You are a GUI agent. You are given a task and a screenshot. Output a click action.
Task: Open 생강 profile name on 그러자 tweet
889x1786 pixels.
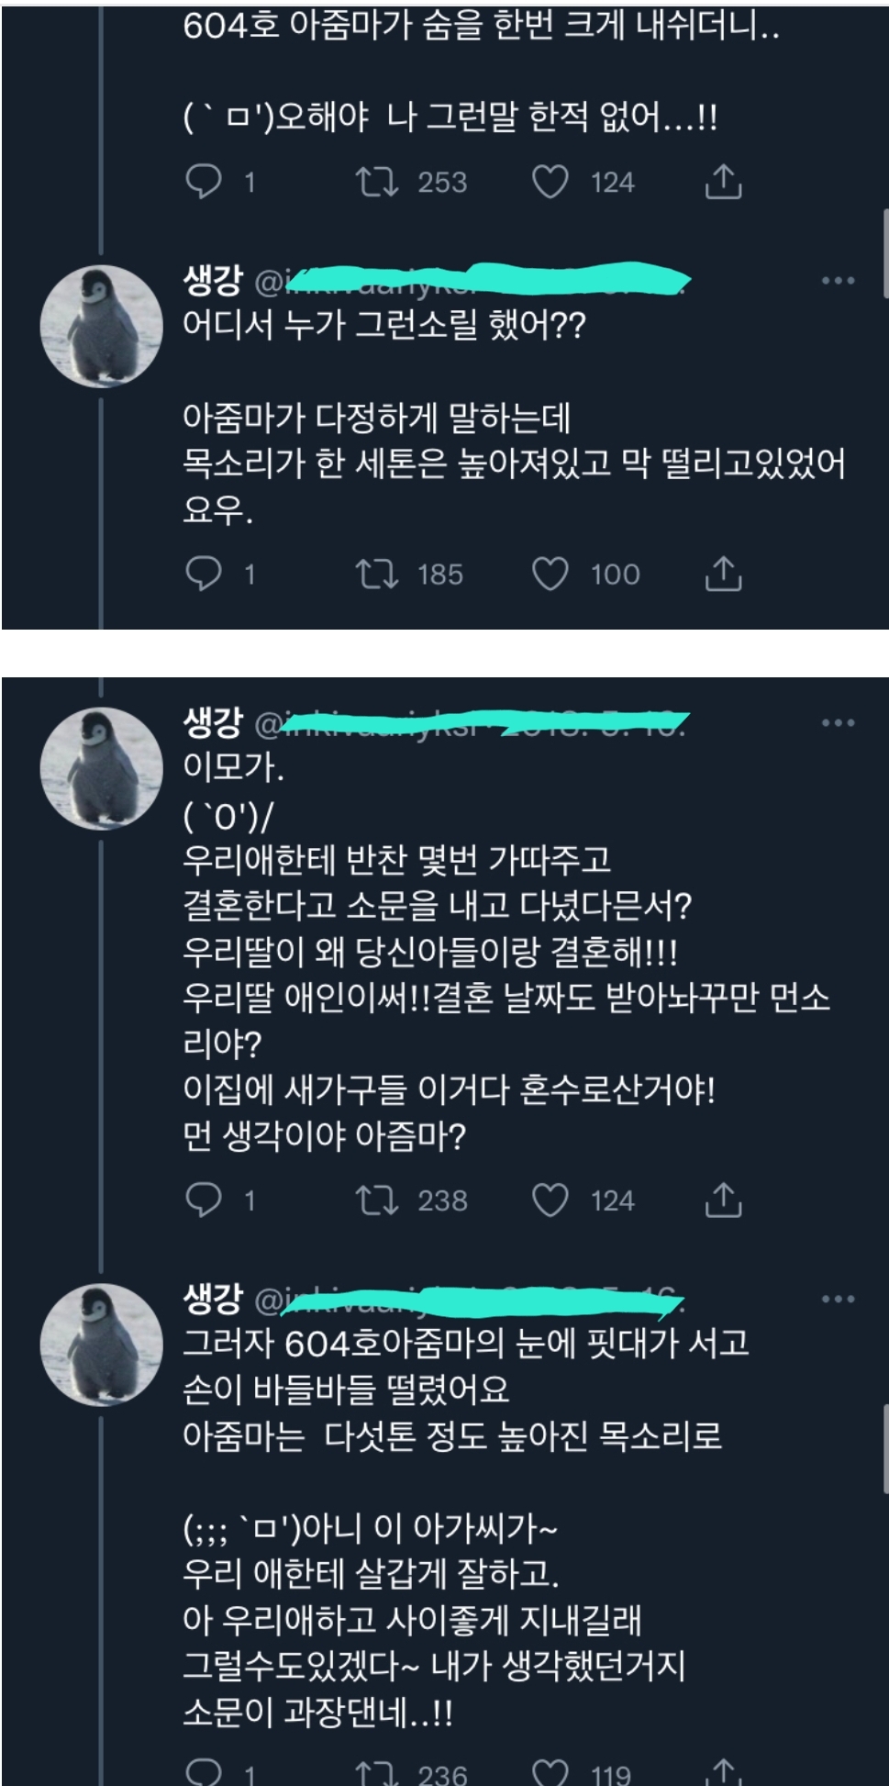tap(213, 1298)
